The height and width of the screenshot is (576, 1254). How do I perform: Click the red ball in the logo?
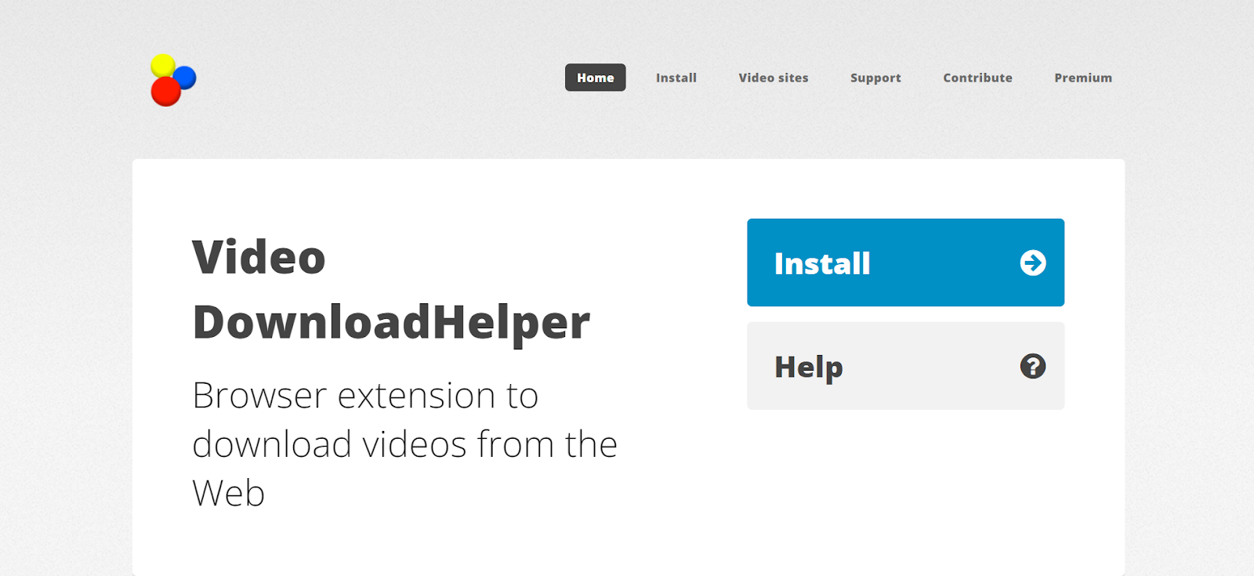point(165,92)
